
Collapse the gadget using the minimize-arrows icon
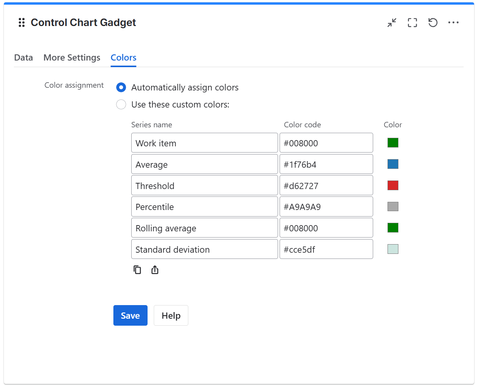click(391, 23)
